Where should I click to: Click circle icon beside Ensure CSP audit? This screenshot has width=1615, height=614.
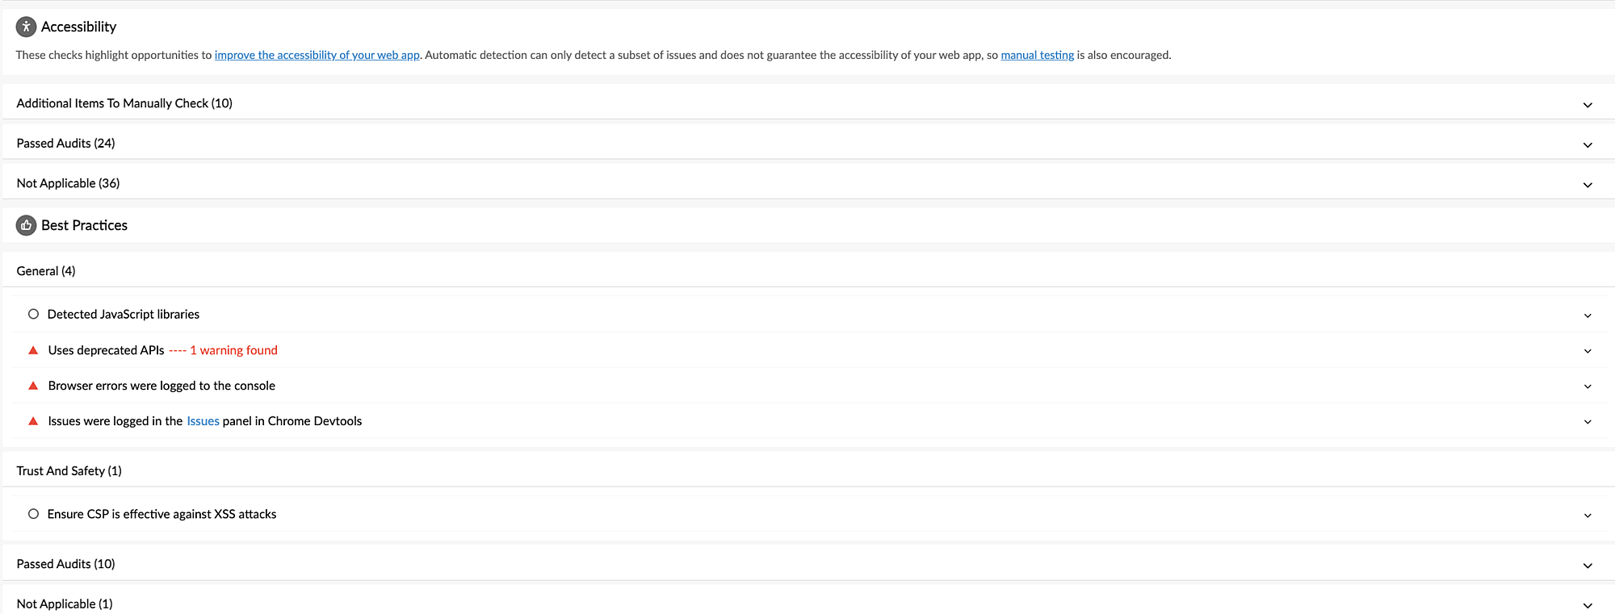[x=33, y=514]
